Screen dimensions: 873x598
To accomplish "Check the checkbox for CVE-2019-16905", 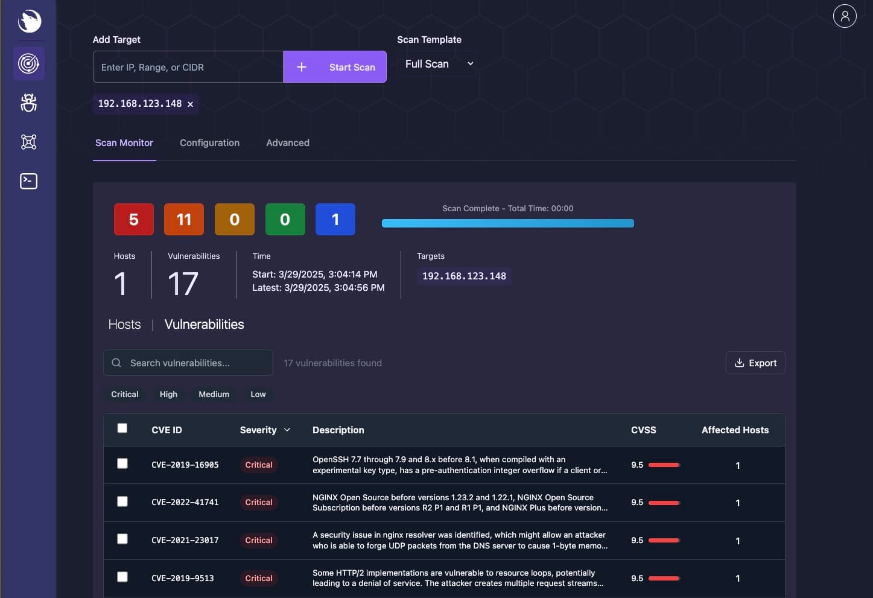I will point(122,463).
